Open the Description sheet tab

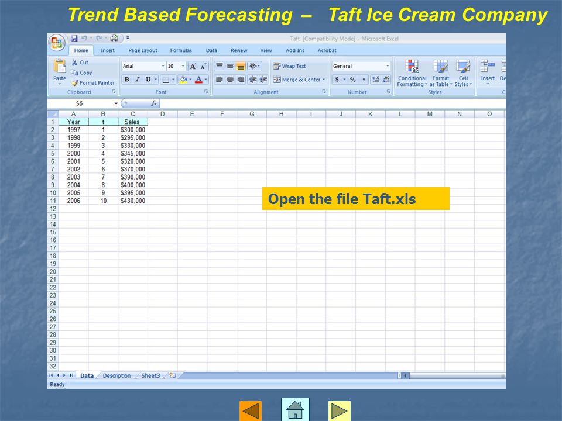pyautogui.click(x=116, y=375)
